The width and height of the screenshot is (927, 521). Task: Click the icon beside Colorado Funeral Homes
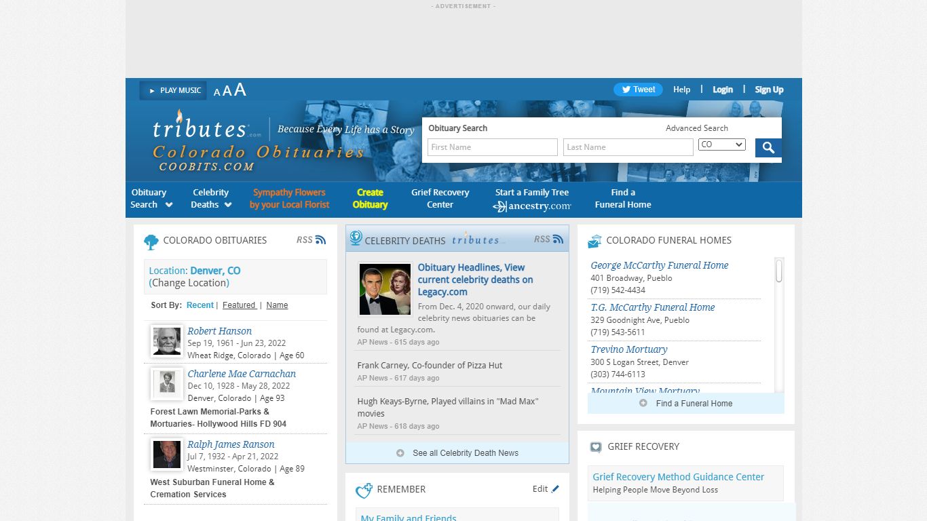click(x=594, y=241)
